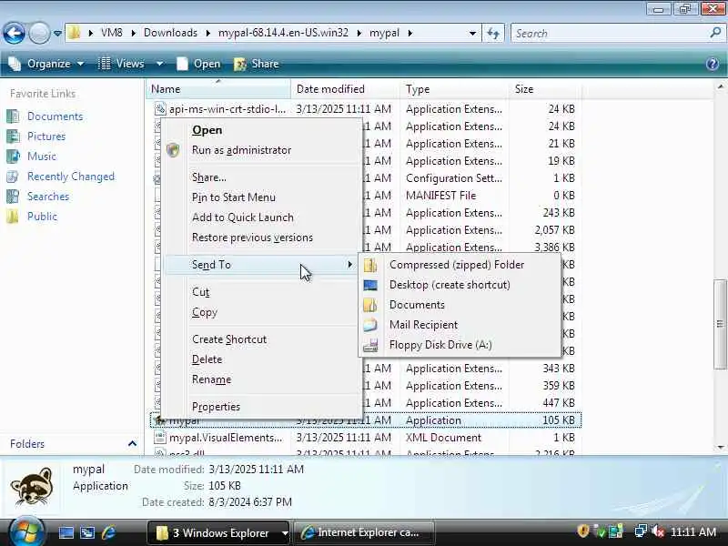
Task: Click the Views toolbar button
Action: click(122, 64)
